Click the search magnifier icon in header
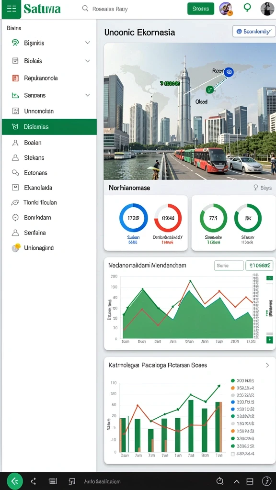The height and width of the screenshot is (490, 276). (85, 9)
